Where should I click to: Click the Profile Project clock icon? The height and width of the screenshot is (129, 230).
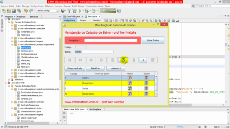[93, 11]
